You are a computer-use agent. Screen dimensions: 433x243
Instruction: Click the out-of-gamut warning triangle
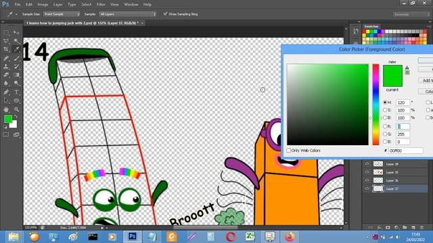(407, 67)
